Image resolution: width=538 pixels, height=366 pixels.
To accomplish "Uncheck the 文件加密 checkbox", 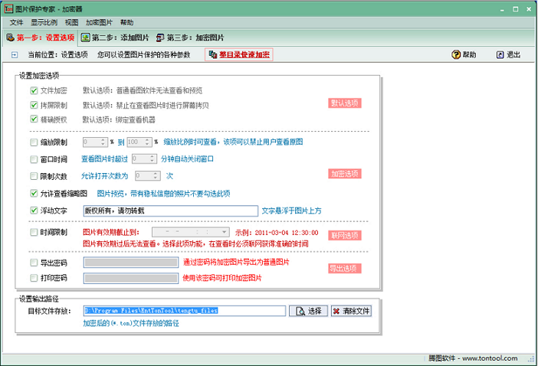I will pyautogui.click(x=34, y=90).
